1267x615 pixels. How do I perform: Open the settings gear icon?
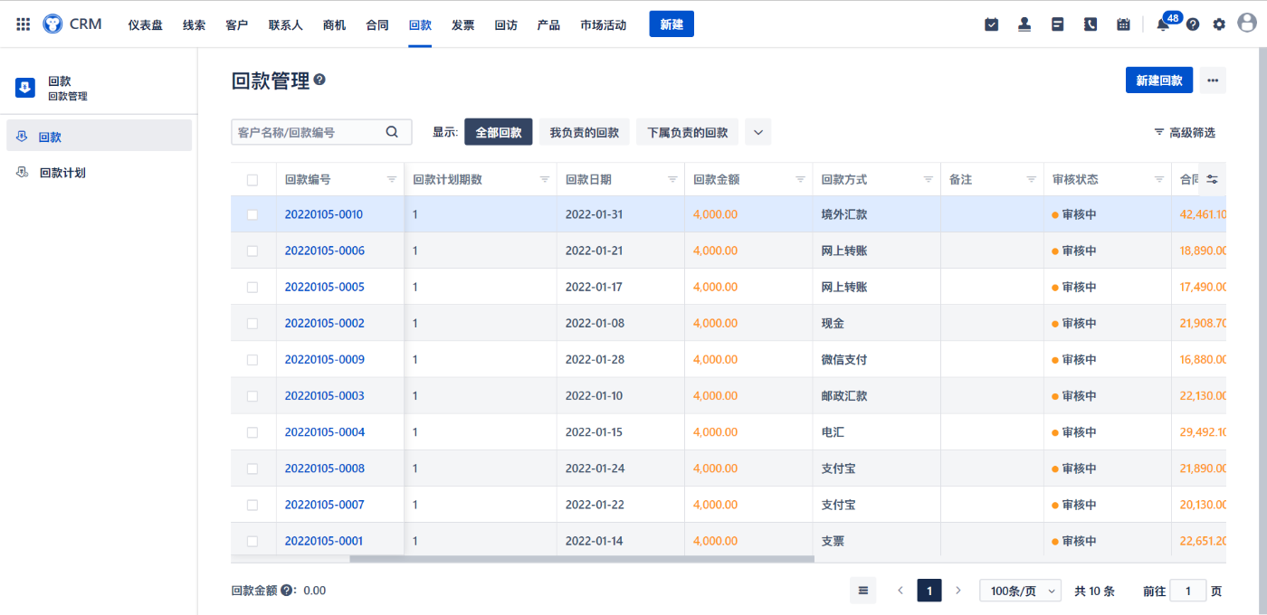[1219, 24]
